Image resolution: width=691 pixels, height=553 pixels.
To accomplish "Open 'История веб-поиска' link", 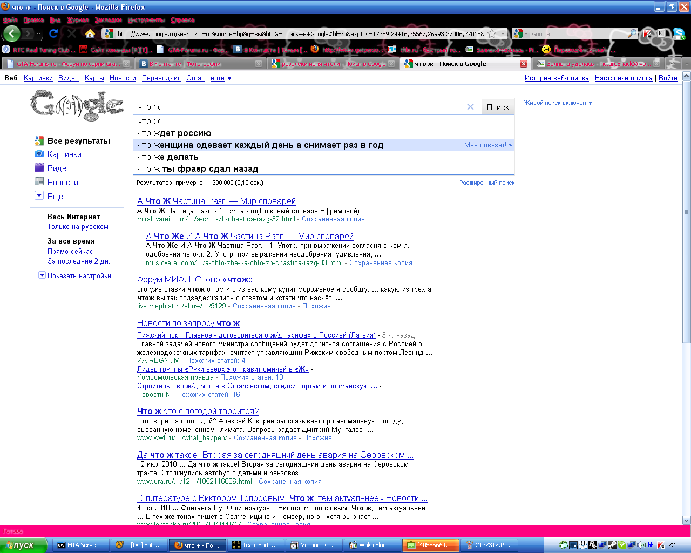I will tap(557, 78).
